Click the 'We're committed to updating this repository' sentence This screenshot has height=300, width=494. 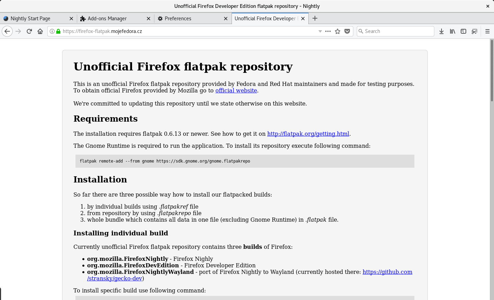click(x=190, y=103)
